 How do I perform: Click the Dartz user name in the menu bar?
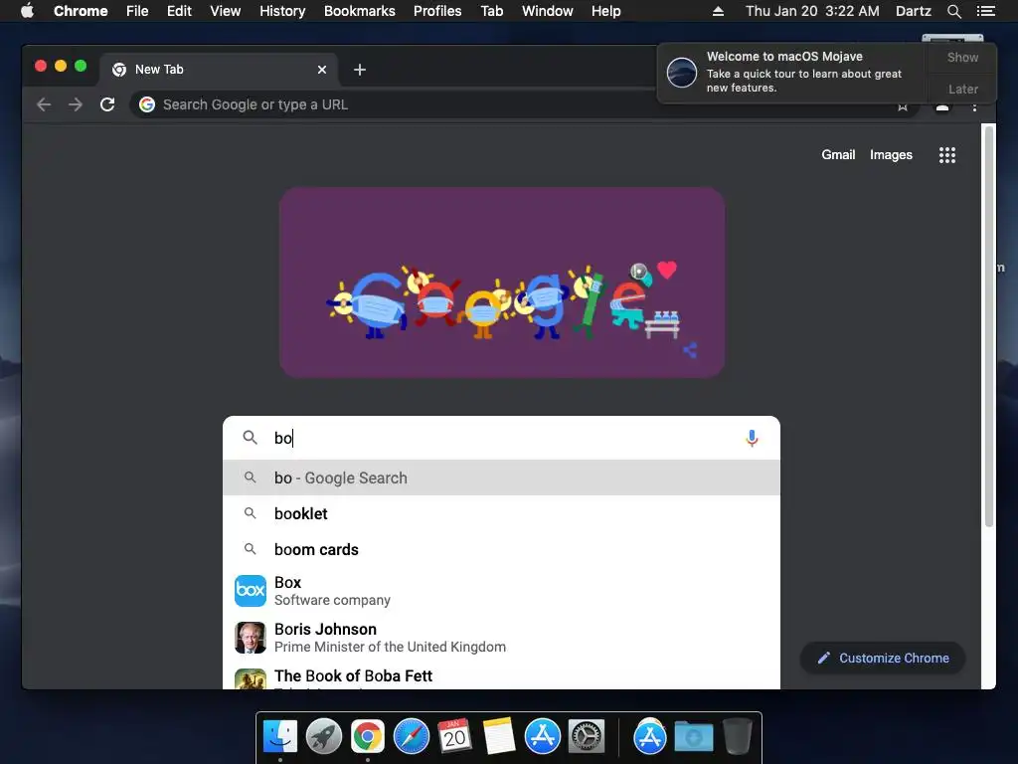913,11
